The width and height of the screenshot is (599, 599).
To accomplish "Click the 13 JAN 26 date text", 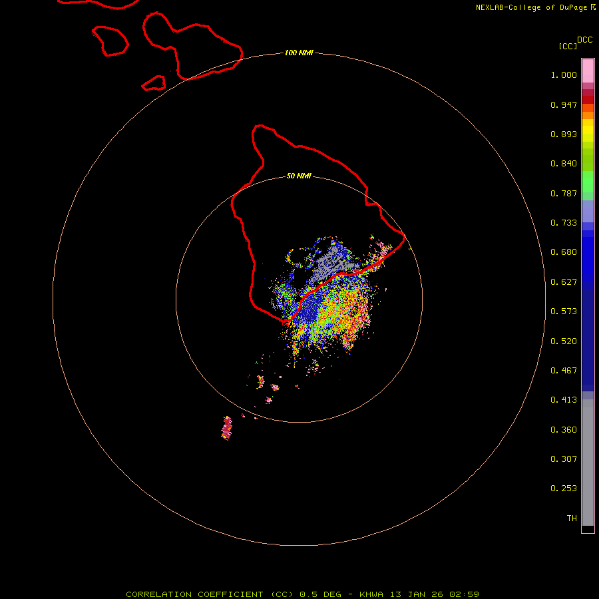I will tap(415, 594).
